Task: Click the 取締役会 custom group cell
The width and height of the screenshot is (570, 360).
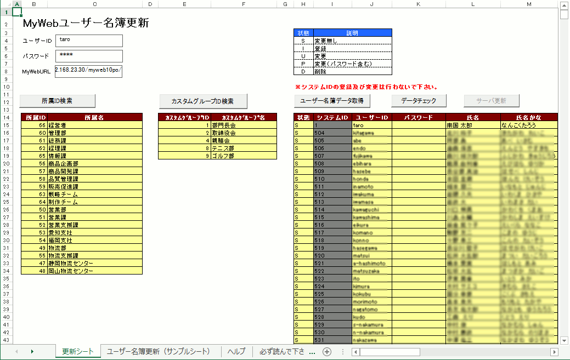Action: (244, 133)
